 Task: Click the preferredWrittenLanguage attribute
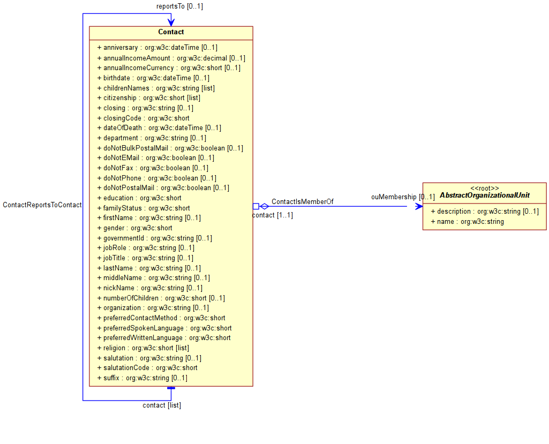pos(164,338)
